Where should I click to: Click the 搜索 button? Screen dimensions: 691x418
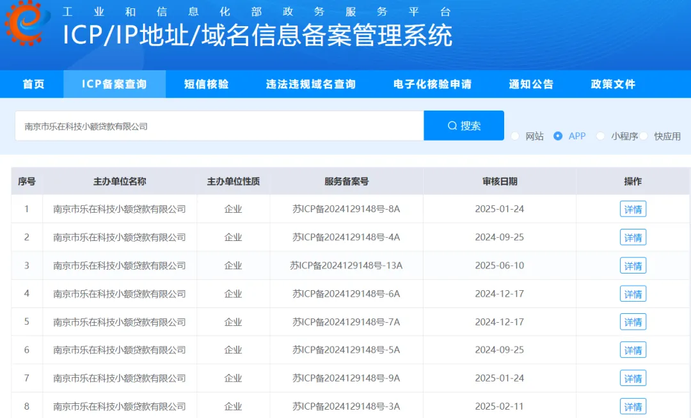[x=464, y=126]
